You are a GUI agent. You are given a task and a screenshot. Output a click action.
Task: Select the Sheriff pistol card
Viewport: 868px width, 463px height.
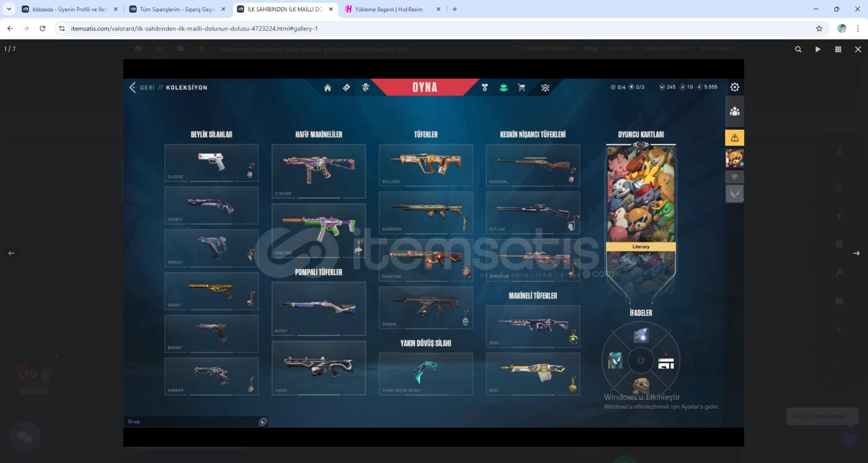[x=212, y=376]
